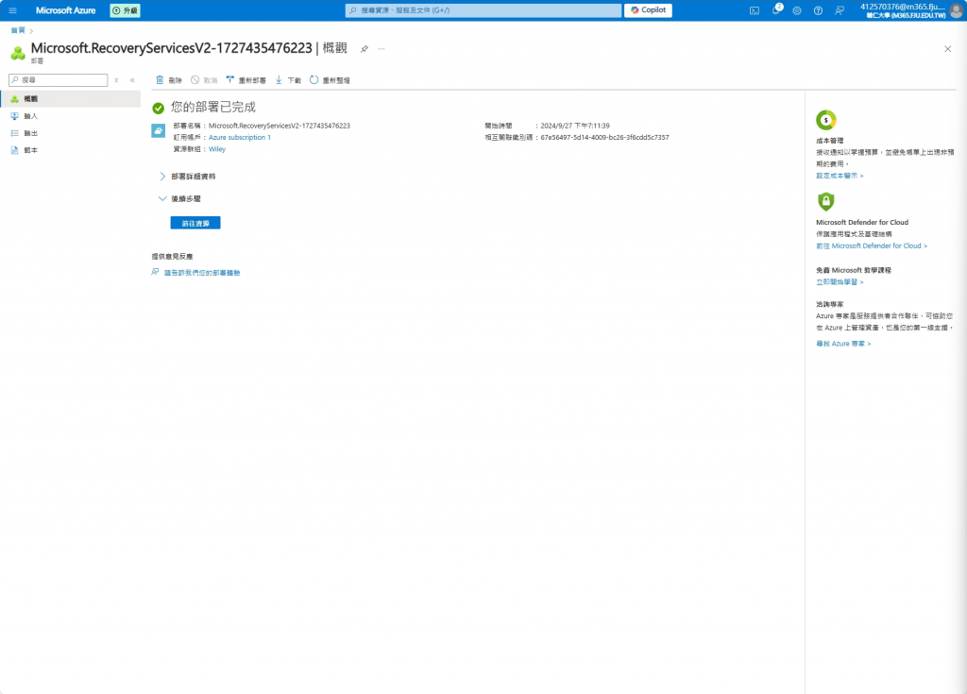
Task: Click the correlation ID 67e56497 value
Action: (605, 138)
